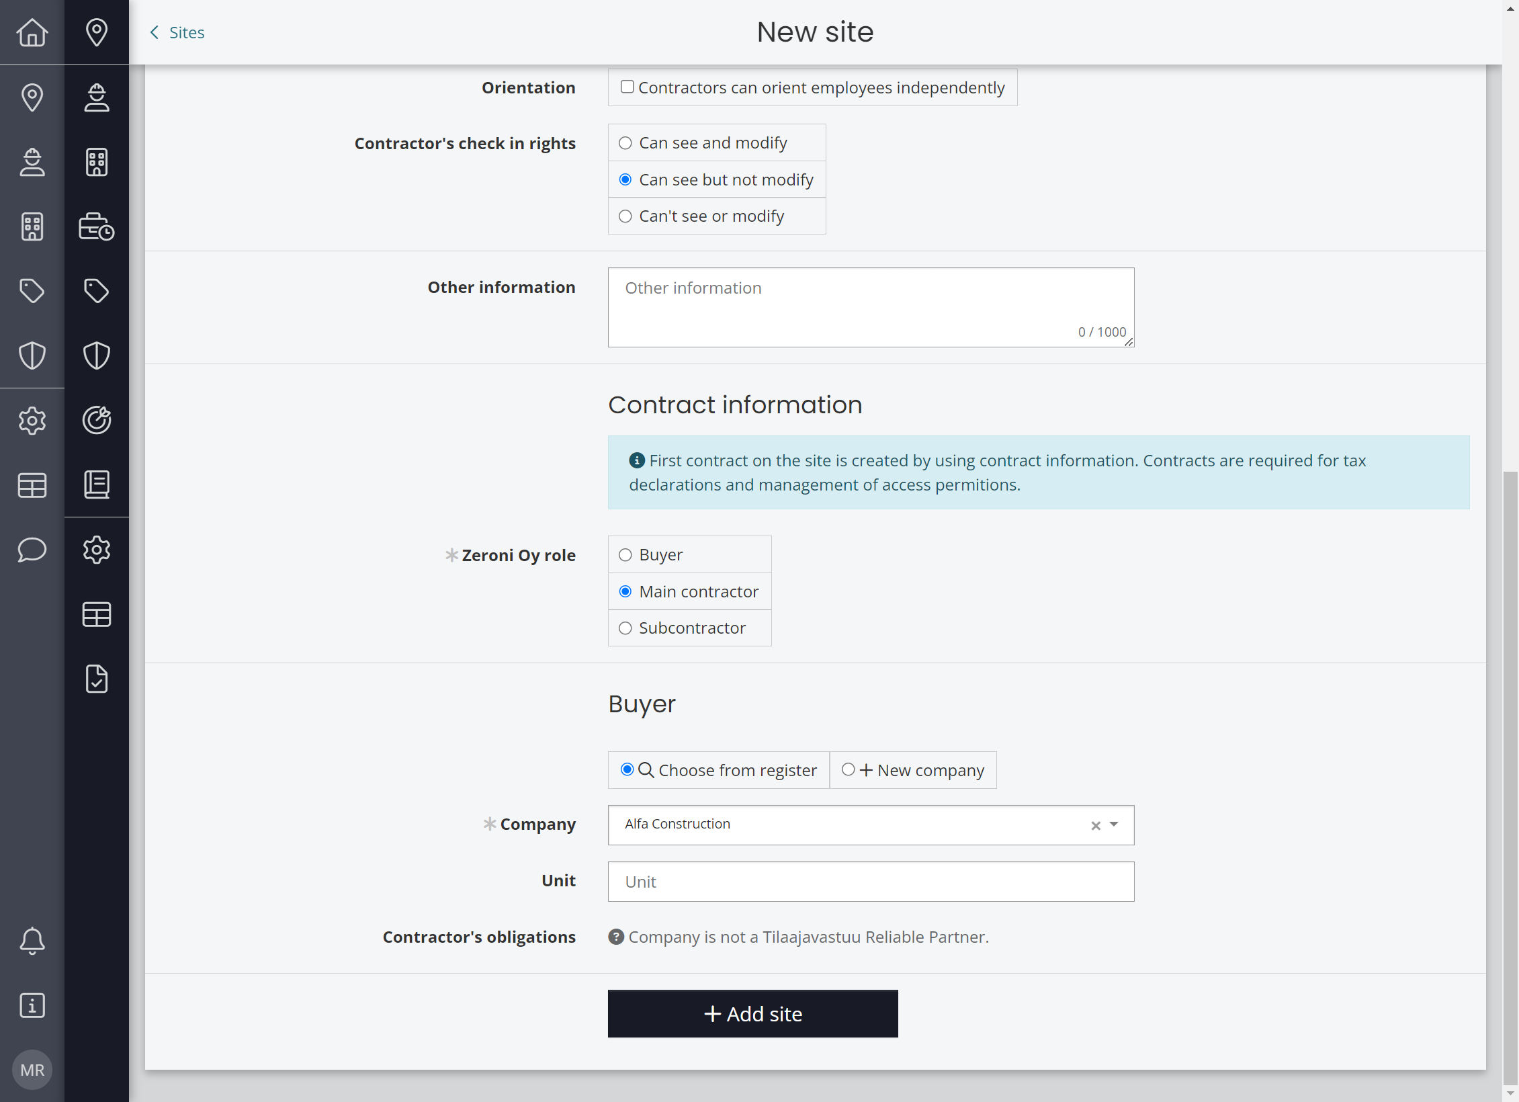Click the building icon in the leftmost sidebar rail
The height and width of the screenshot is (1102, 1519).
click(x=32, y=226)
